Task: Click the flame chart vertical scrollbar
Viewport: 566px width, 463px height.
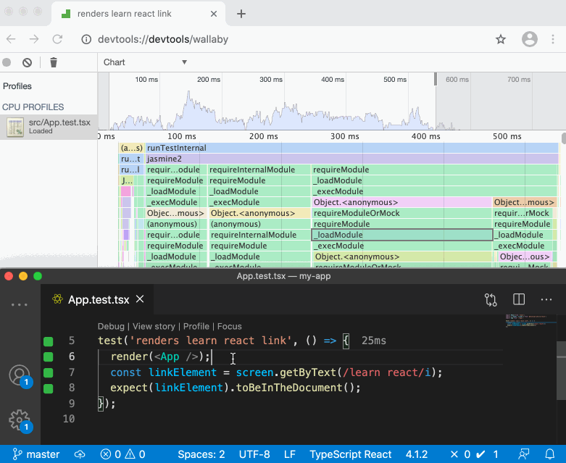Action: tap(564, 138)
